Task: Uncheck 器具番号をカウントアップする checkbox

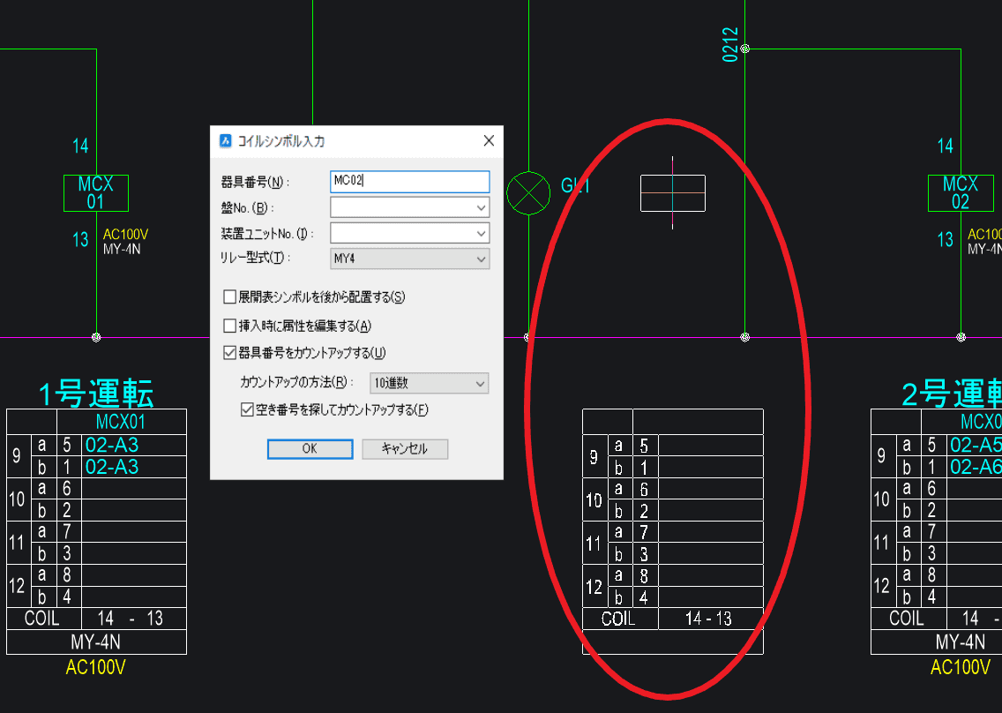Action: click(230, 352)
